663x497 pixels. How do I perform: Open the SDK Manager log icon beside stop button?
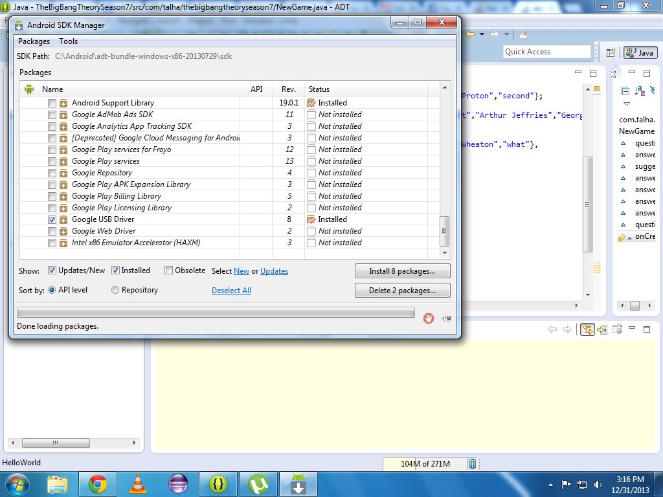coord(447,318)
